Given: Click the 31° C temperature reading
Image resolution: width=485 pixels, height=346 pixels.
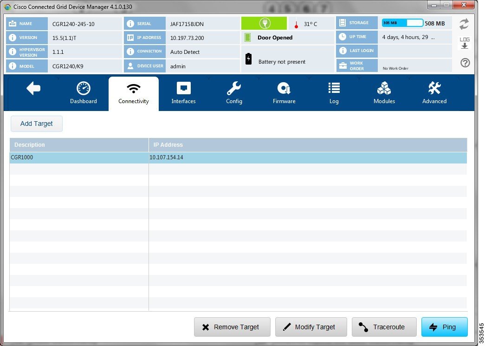Looking at the screenshot, I should point(310,24).
